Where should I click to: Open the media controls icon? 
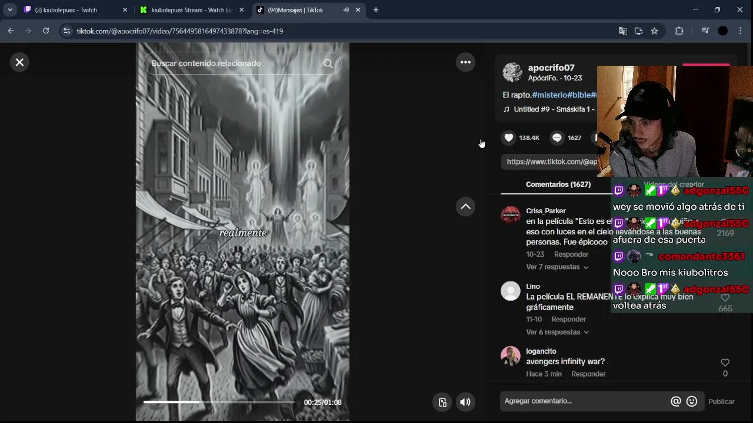[x=705, y=31]
